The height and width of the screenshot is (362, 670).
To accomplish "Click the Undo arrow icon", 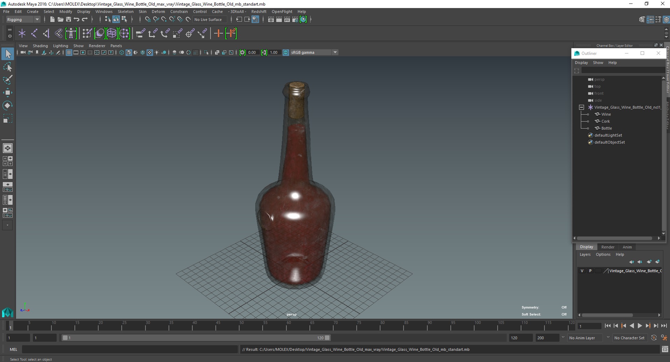I will pyautogui.click(x=77, y=20).
